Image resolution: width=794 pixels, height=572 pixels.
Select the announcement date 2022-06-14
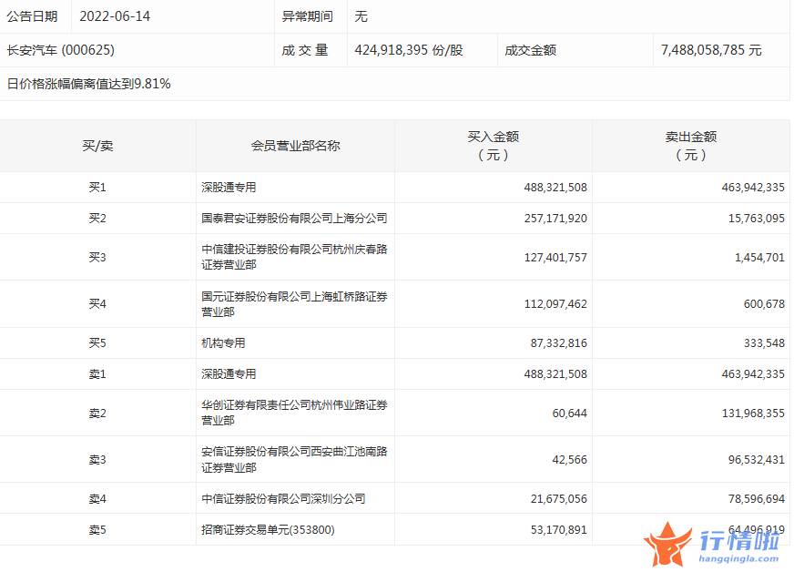[x=115, y=16]
